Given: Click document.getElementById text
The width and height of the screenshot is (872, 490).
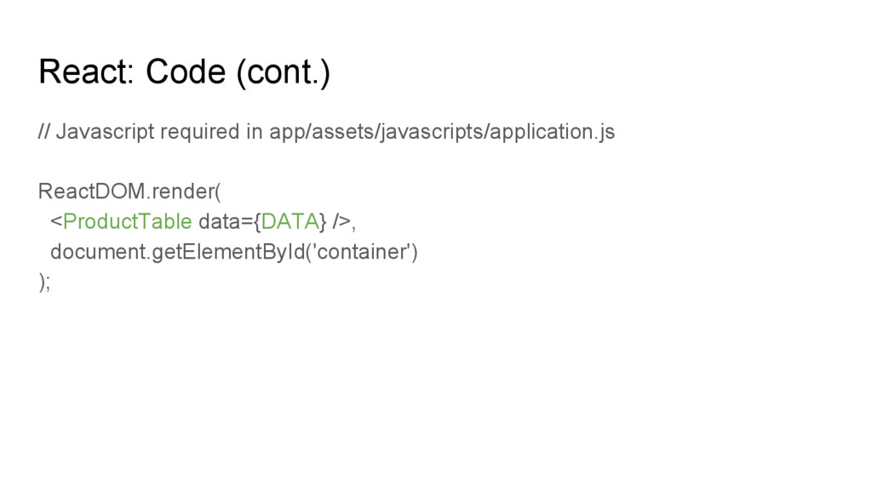Looking at the screenshot, I should 177,252.
